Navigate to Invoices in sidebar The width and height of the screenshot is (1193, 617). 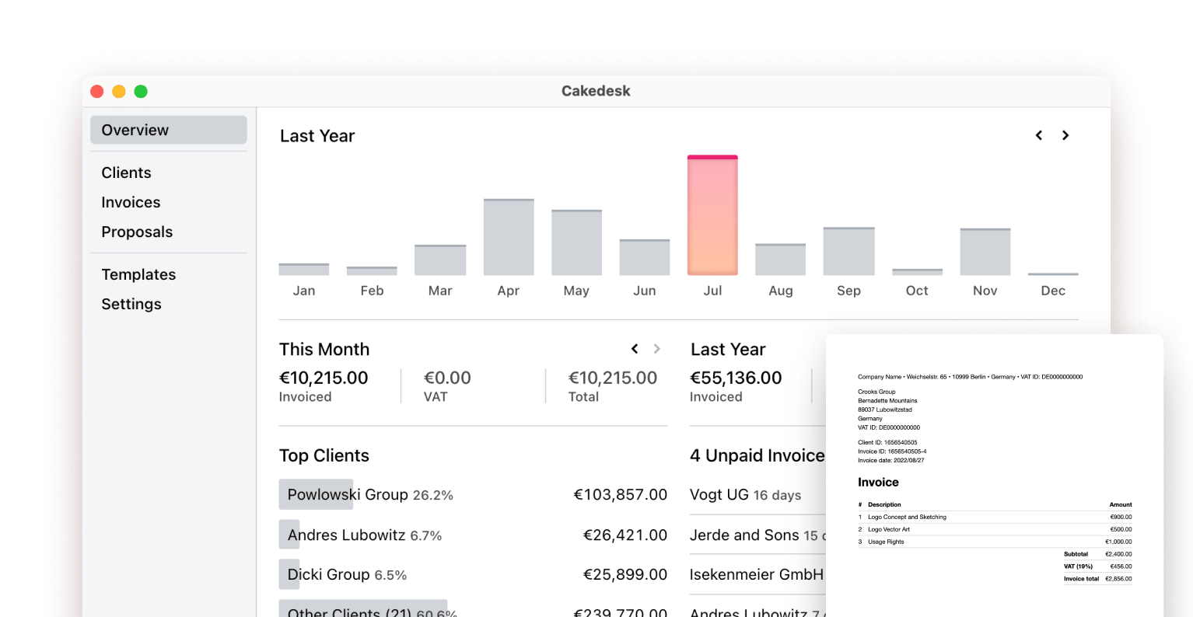tap(131, 202)
